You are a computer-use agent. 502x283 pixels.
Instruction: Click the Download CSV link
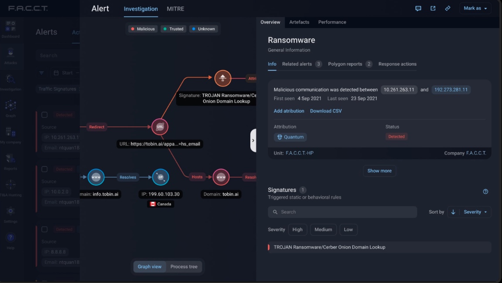326,111
